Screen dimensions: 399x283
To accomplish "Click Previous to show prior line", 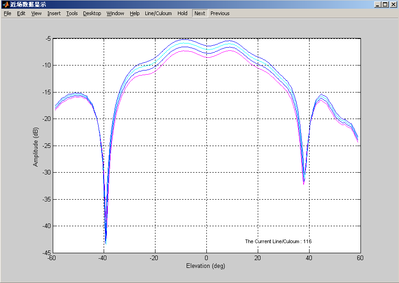I will (220, 13).
